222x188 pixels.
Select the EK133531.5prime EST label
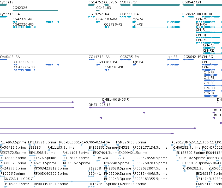coord(42,142)
